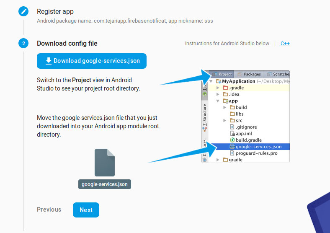This screenshot has height=233, width=330.
Task: Click the Register app pencil edit icon
Action: click(23, 11)
